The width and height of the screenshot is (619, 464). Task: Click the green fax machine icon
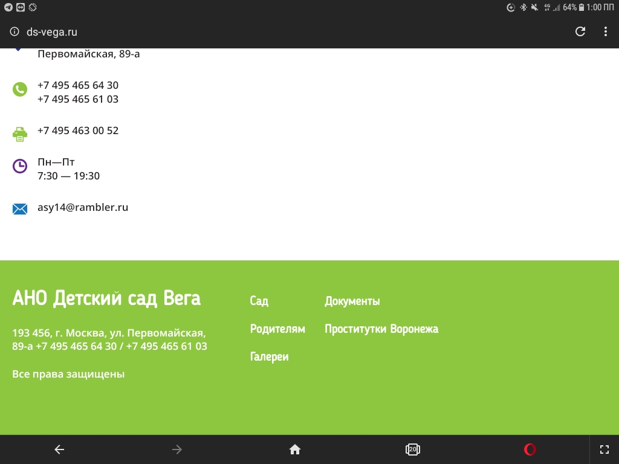20,134
